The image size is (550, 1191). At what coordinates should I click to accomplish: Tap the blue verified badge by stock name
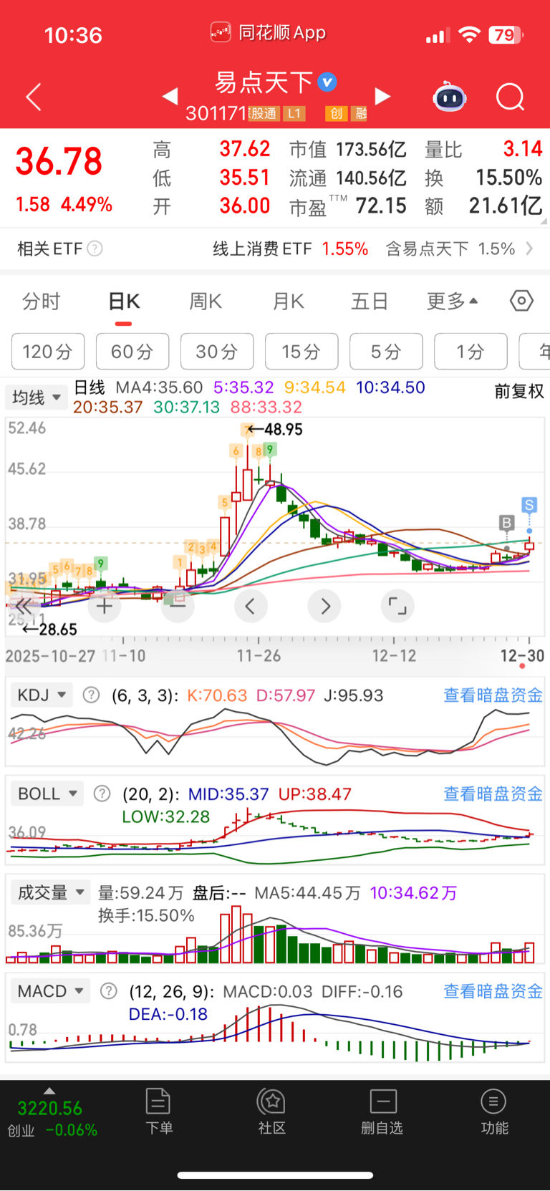(327, 82)
